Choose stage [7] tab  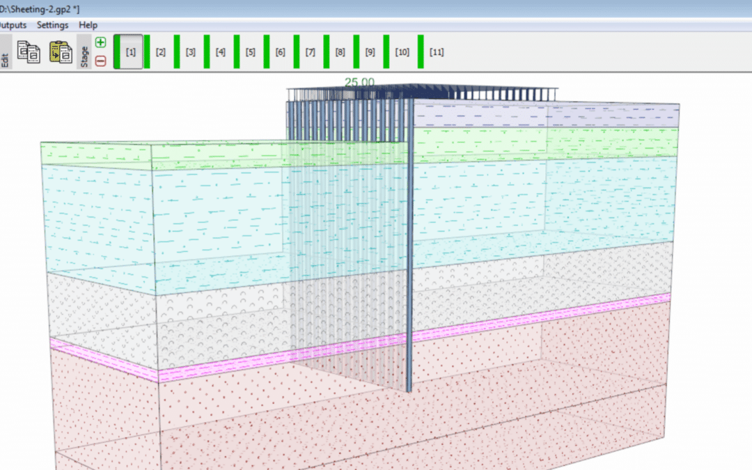click(310, 52)
